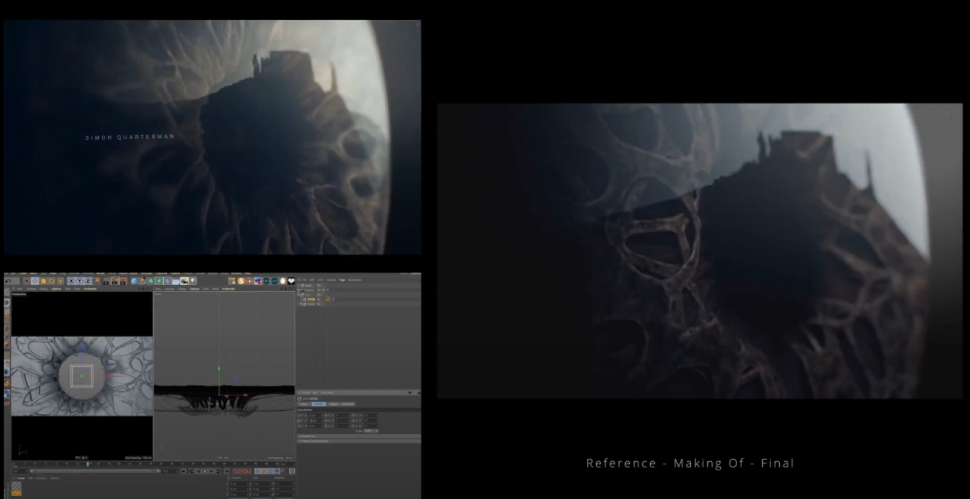This screenshot has width=970, height=499.
Task: Open Attribute Manager User Data menu
Action: click(326, 392)
